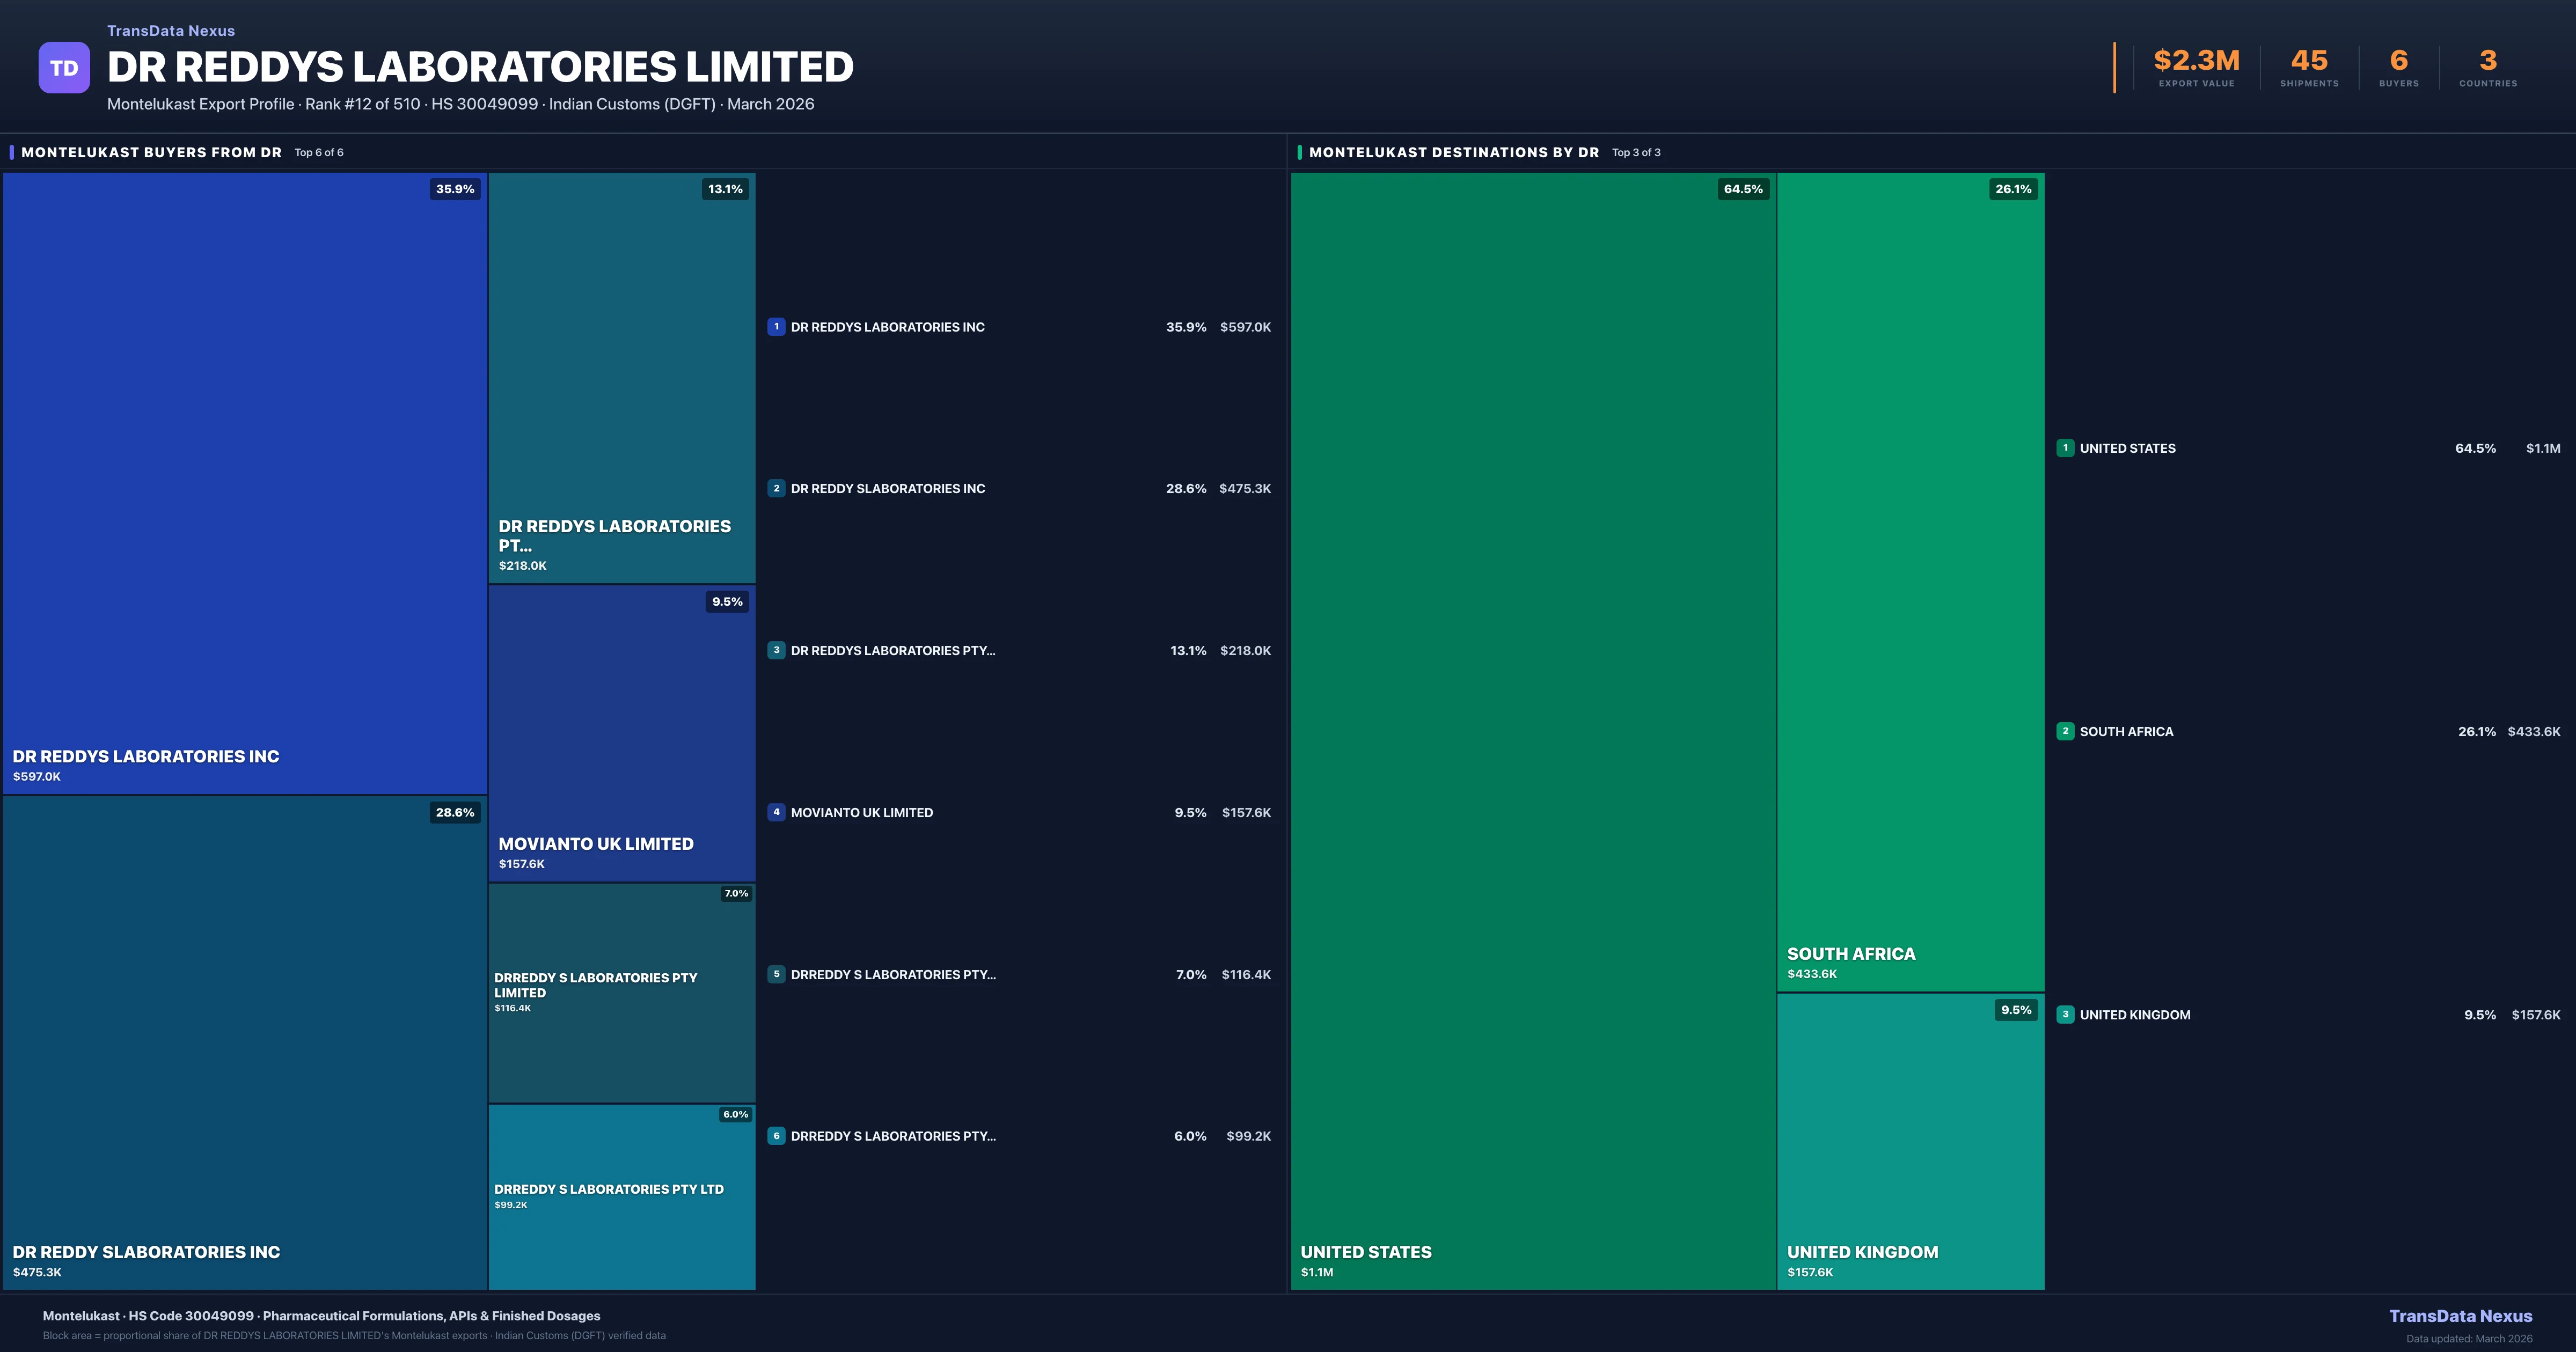Image resolution: width=2576 pixels, height=1352 pixels.
Task: Click rank badge 1 beside DR REDDYS LABORATORIES INC
Action: [776, 327]
